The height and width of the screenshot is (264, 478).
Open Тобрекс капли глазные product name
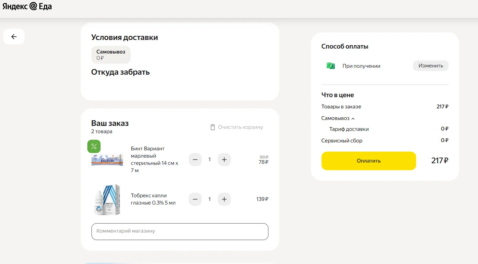[153, 199]
